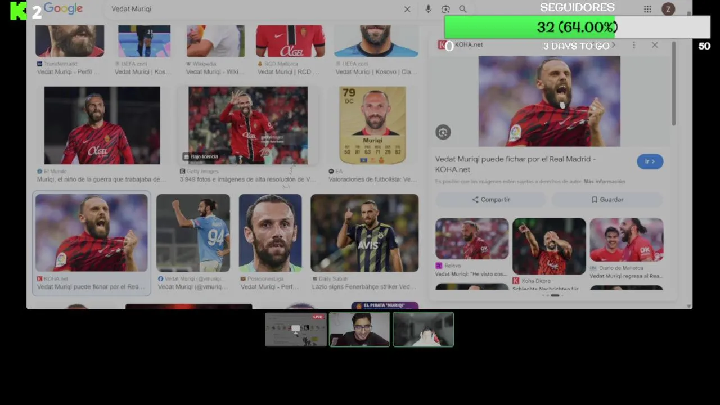This screenshot has height=405, width=720.
Task: Select webcam tile of person with glasses
Action: (359, 330)
